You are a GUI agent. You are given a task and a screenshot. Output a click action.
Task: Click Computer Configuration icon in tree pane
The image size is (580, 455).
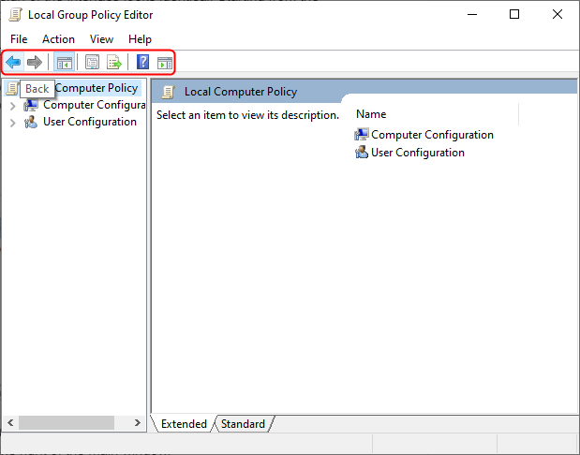pyautogui.click(x=31, y=106)
